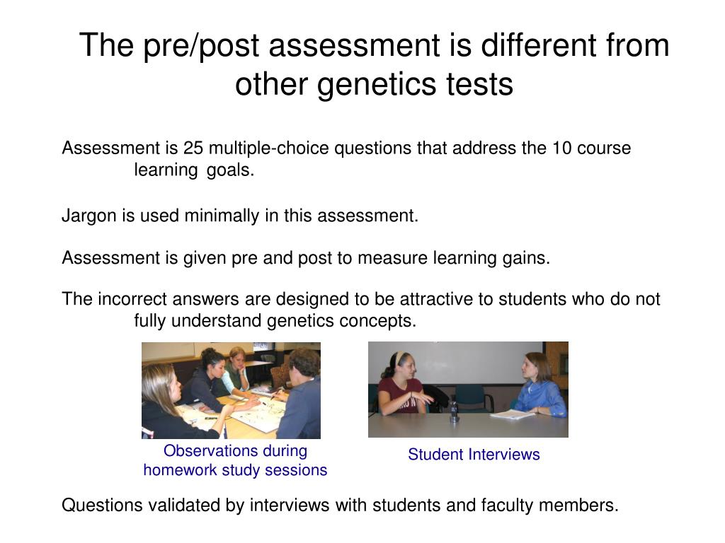This screenshot has width=725, height=543.
Task: Click the 'Questions validated by interviews' sentence
Action: 340,505
